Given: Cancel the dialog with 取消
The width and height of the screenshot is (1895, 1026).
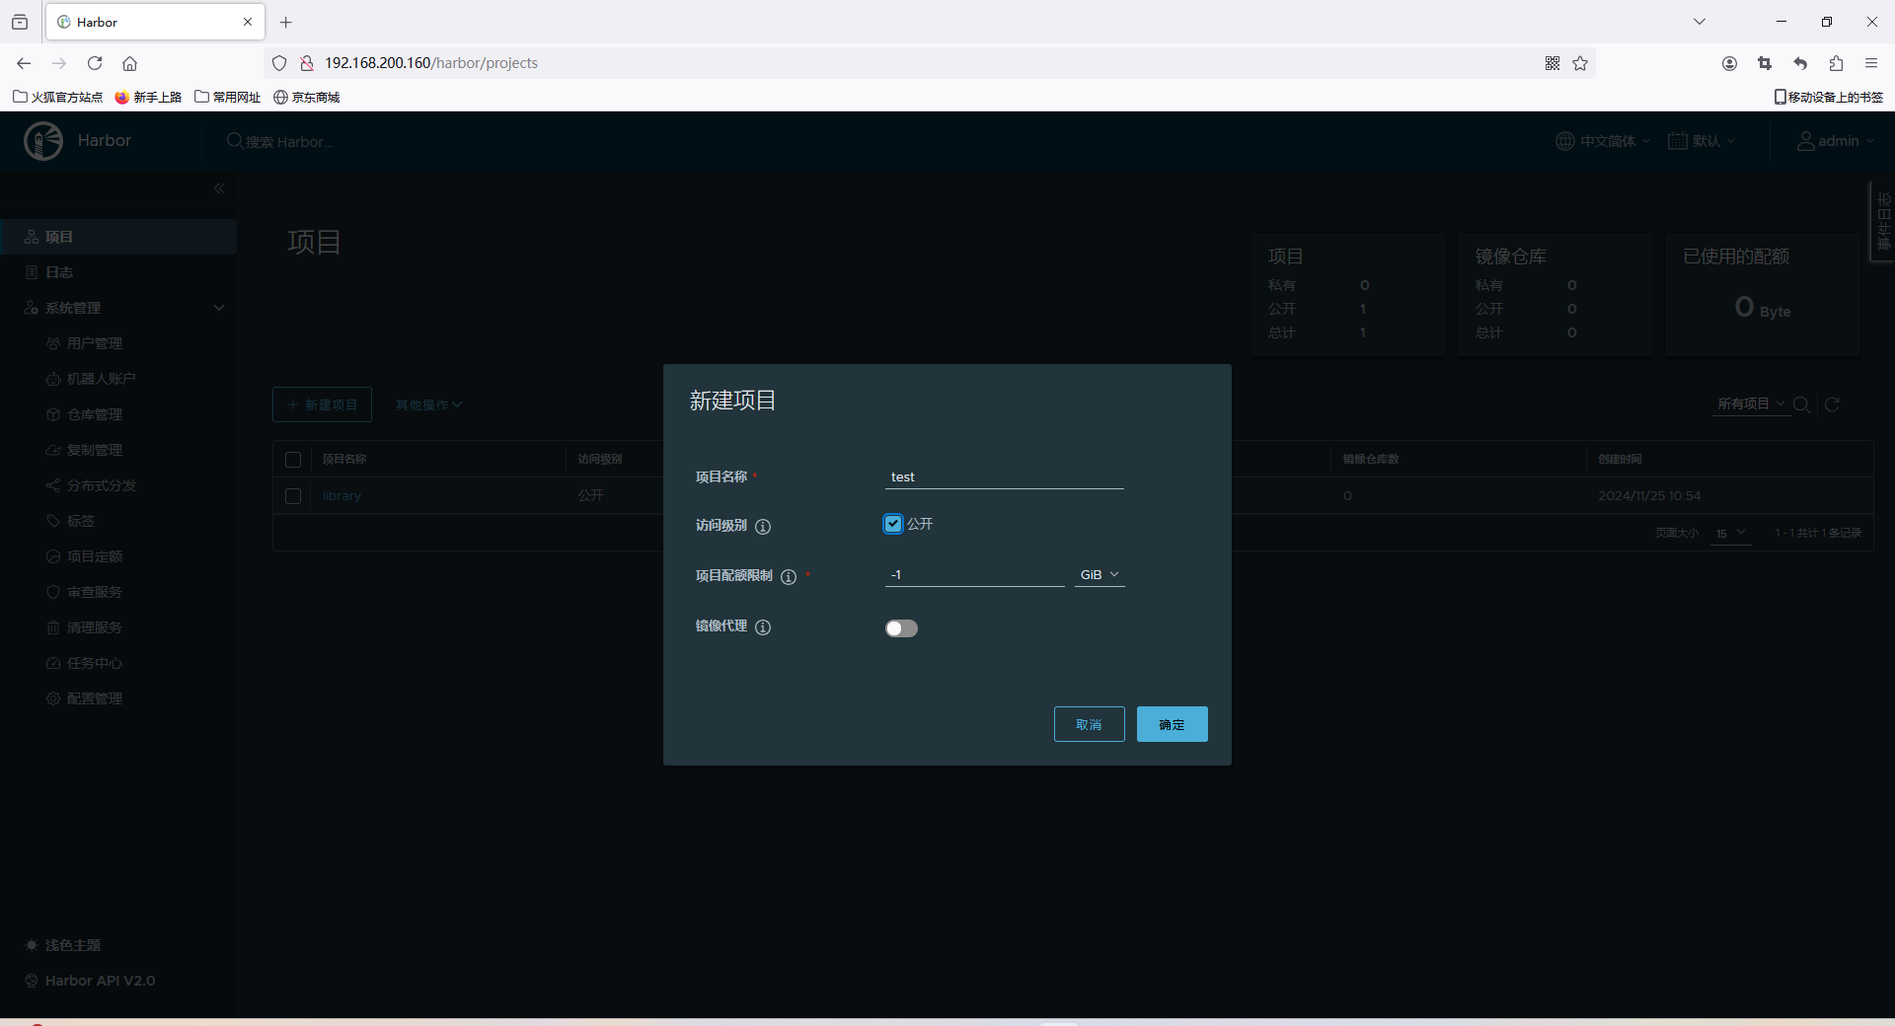Looking at the screenshot, I should (1089, 724).
